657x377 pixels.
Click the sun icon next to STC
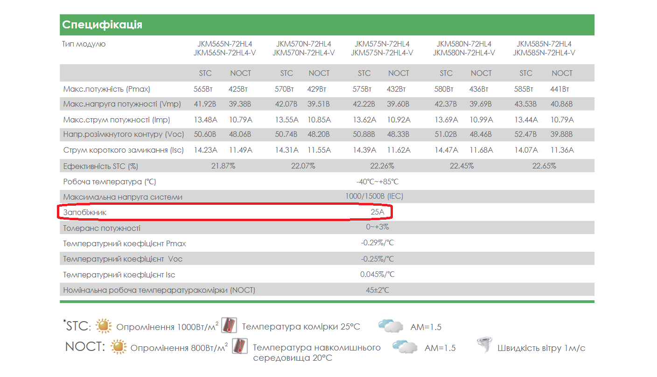coord(104,326)
